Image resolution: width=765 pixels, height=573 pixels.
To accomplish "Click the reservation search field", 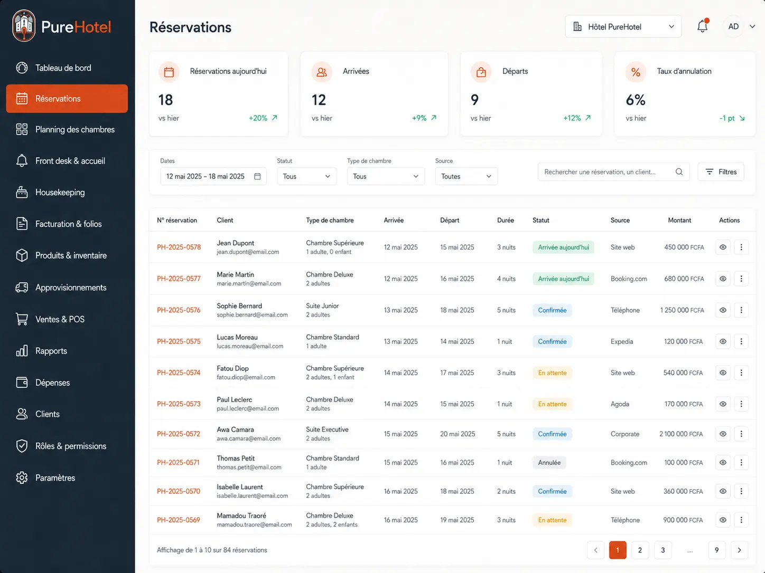I will pos(613,172).
